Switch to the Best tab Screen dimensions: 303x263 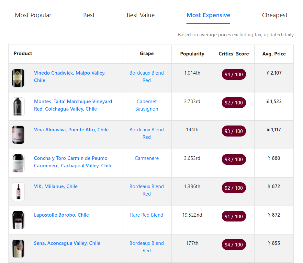(89, 15)
